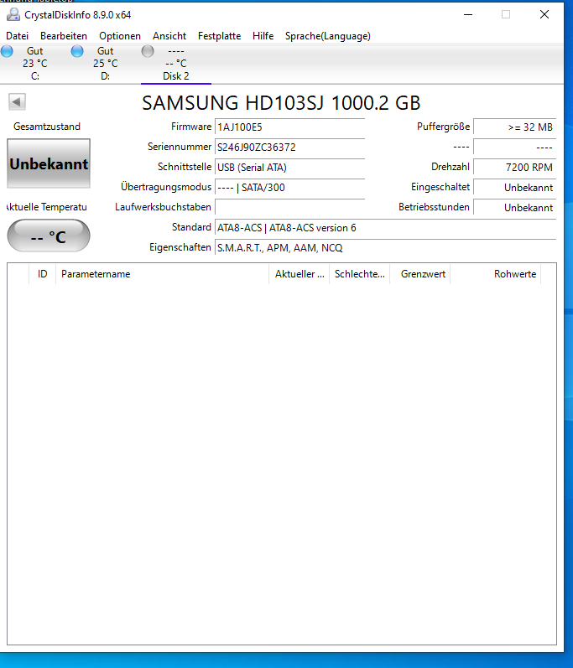The width and height of the screenshot is (573, 668).
Task: Switch to the C: drive tab
Action: 35,64
